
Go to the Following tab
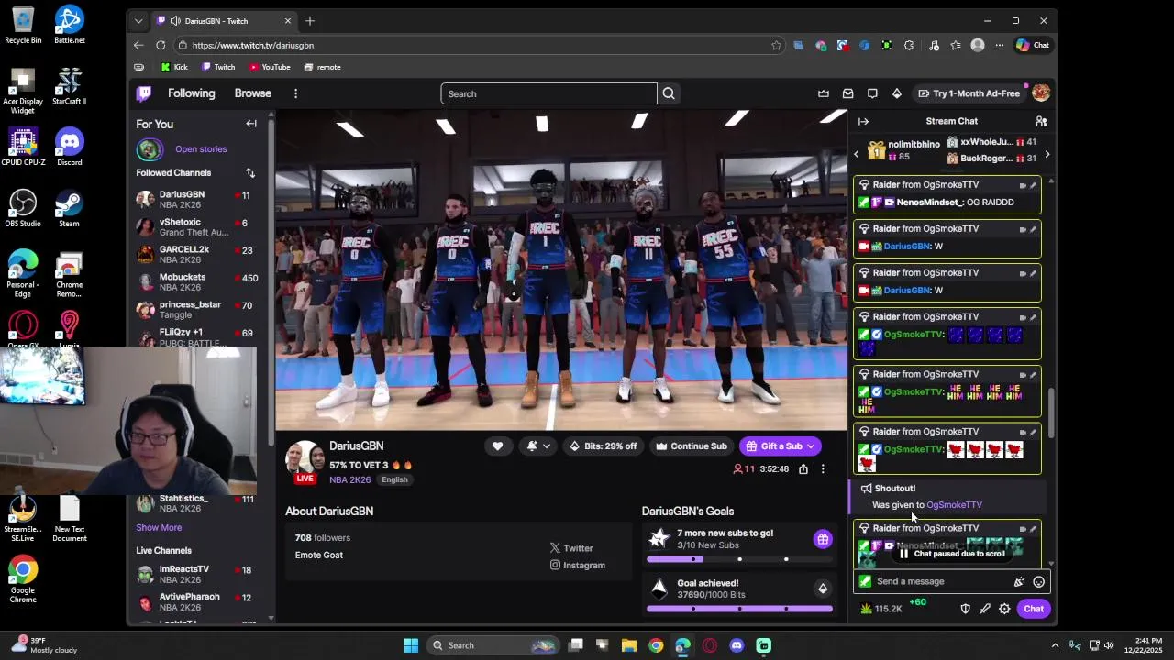191,93
